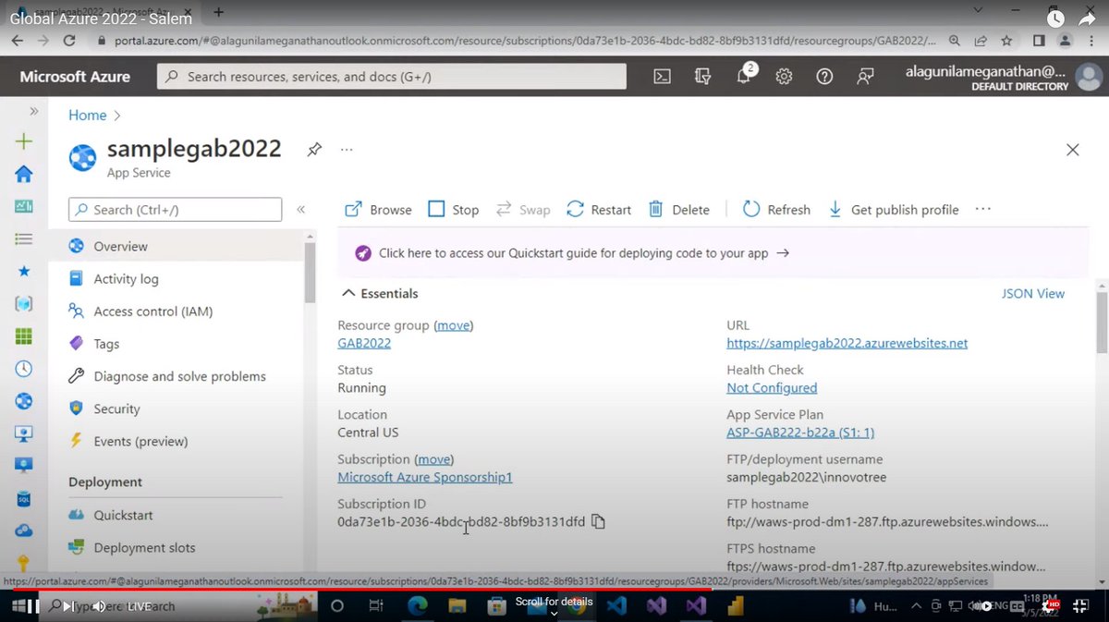Expand the Azure portal left sidebar chevrons
This screenshot has height=622, width=1109.
coord(34,111)
